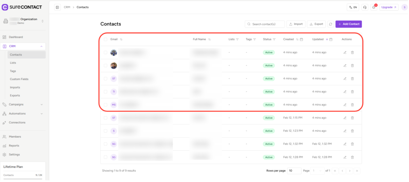Viewport: 409px width, 182px height.
Task: Sort contacts by Email column
Action: pyautogui.click(x=121, y=40)
